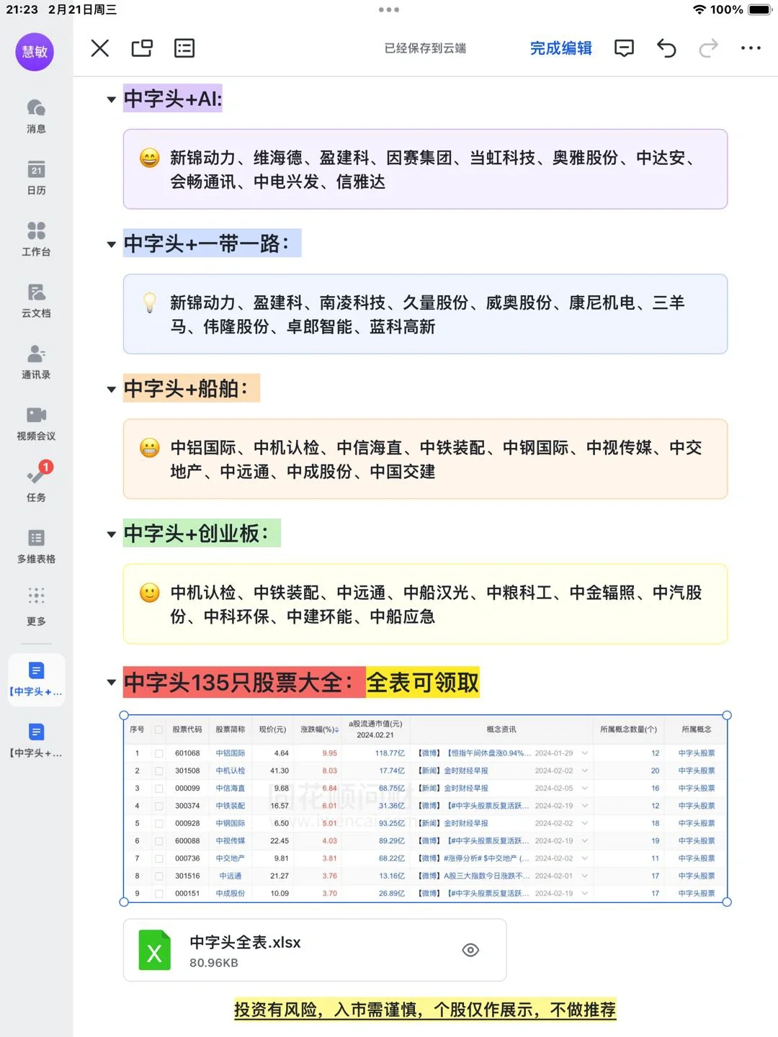Open 工作台 workbench in sidebar
This screenshot has width=778, height=1037.
click(36, 239)
